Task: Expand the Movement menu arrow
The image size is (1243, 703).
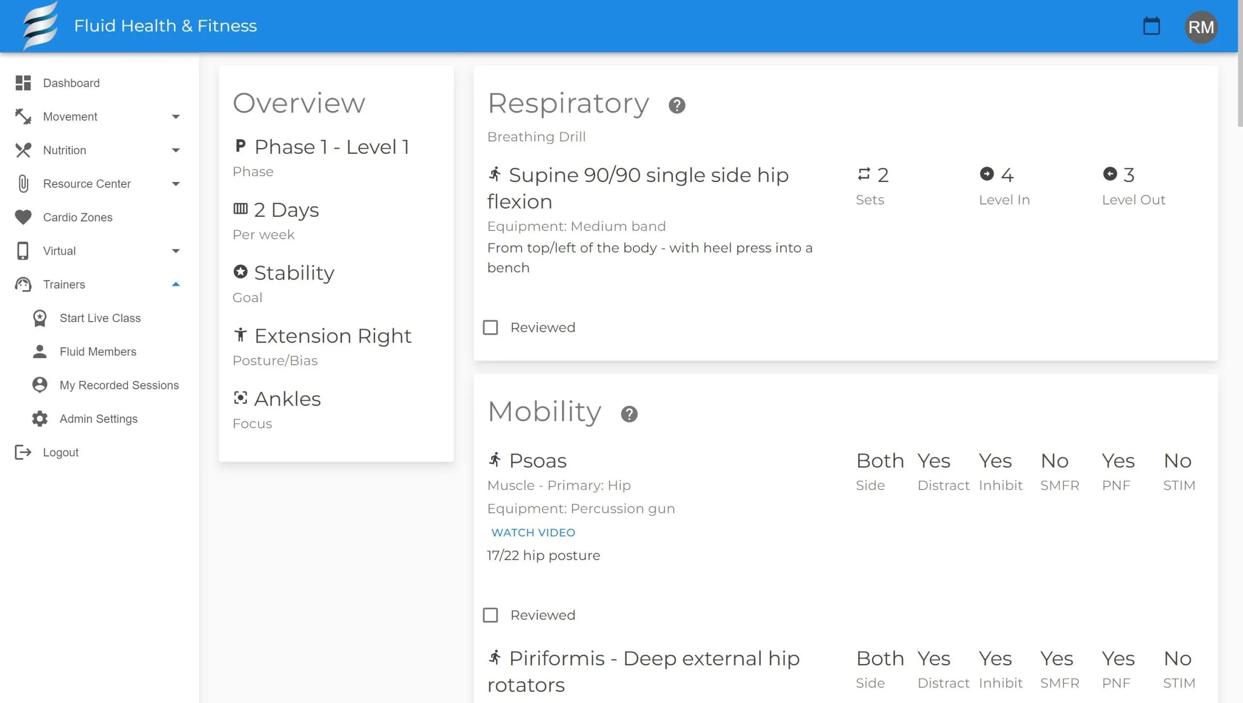Action: click(x=176, y=117)
